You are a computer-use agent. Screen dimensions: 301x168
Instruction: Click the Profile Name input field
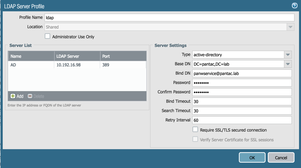click(169, 18)
